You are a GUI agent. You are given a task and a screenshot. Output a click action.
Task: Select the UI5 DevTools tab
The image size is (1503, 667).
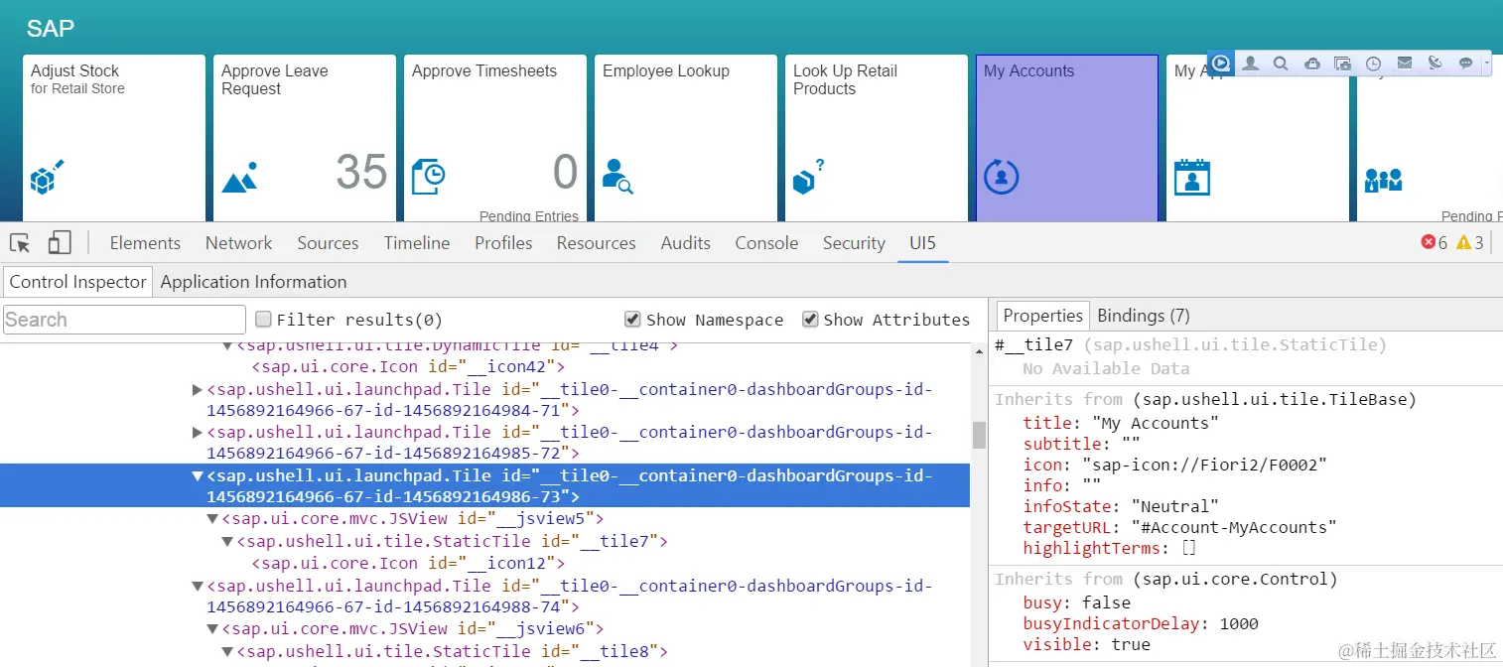[922, 243]
